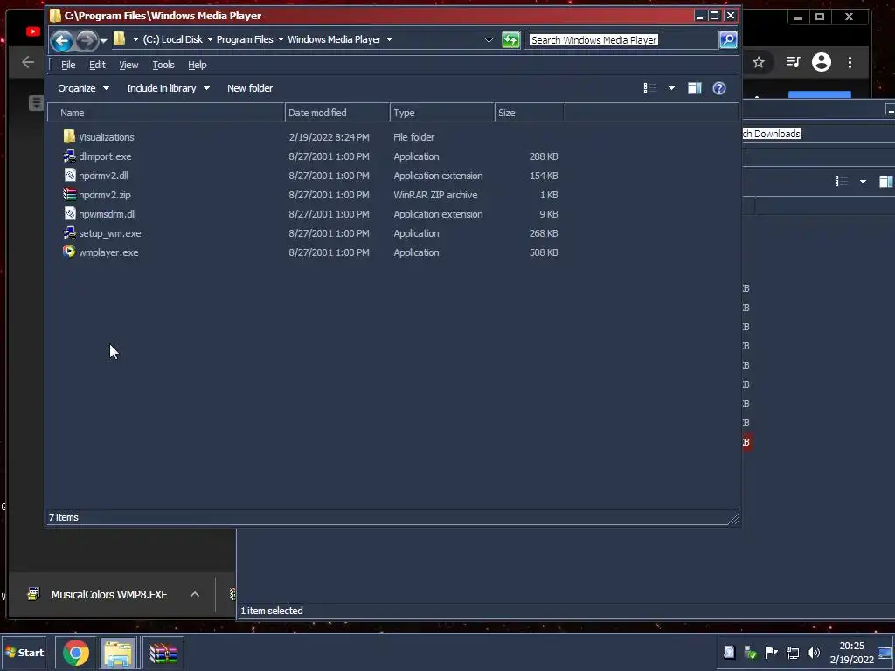Screen dimensions: 895x671
Task: Select the npdrmv2.dll file icon
Action: pos(70,175)
